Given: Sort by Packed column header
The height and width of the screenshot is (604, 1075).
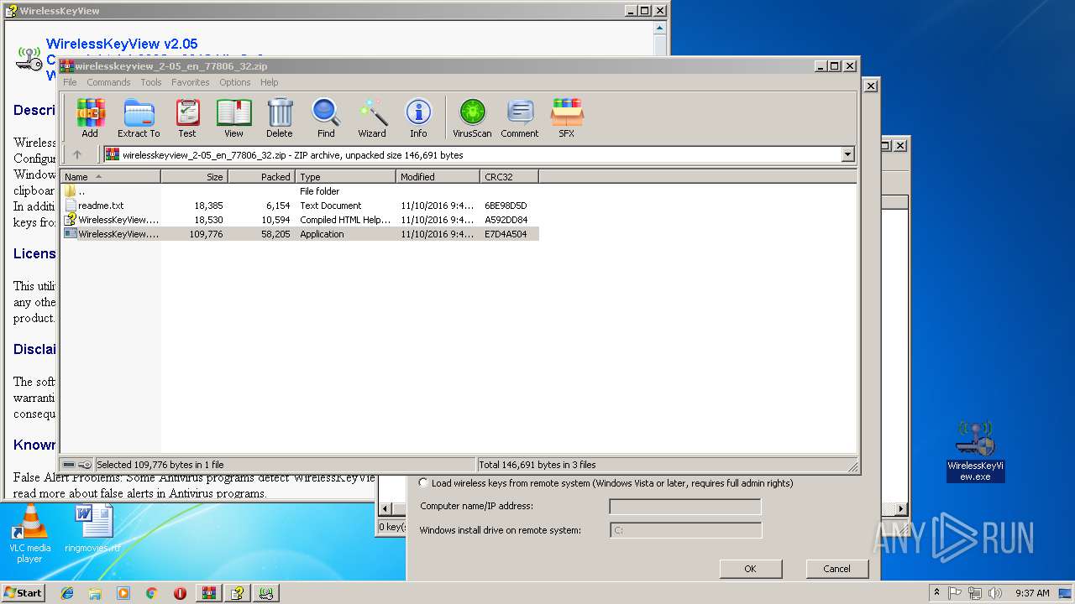Looking at the screenshot, I should pos(261,177).
